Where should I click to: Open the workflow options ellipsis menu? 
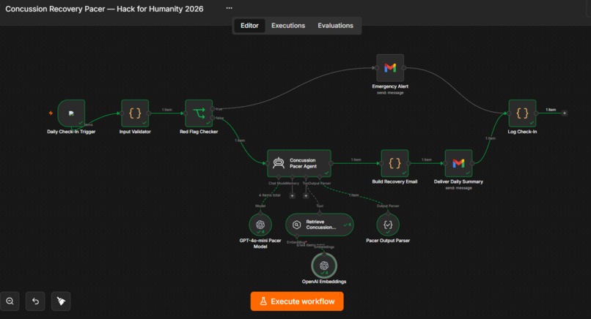tap(230, 8)
